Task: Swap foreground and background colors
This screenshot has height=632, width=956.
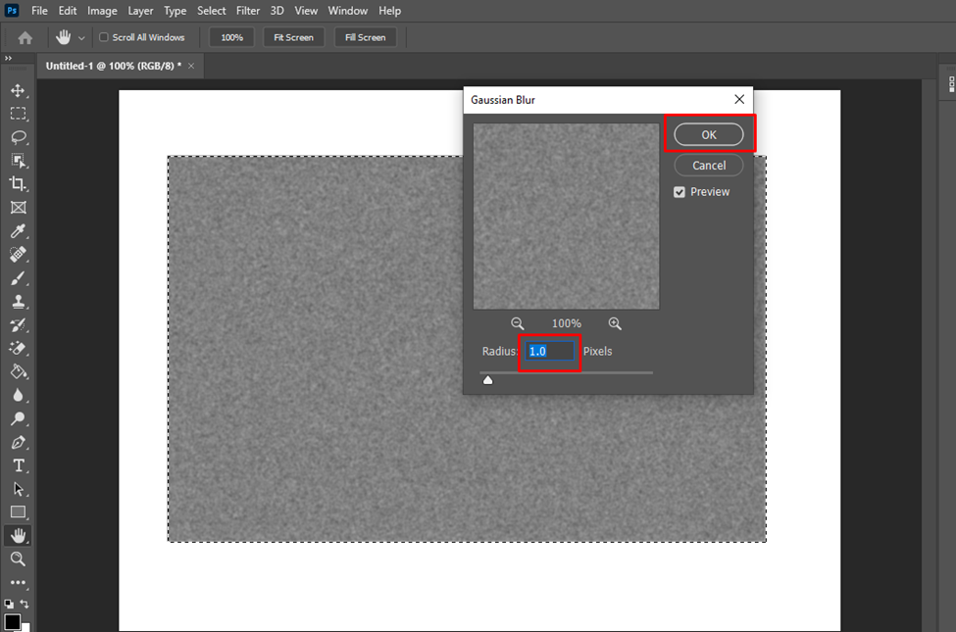Action: pyautogui.click(x=25, y=604)
